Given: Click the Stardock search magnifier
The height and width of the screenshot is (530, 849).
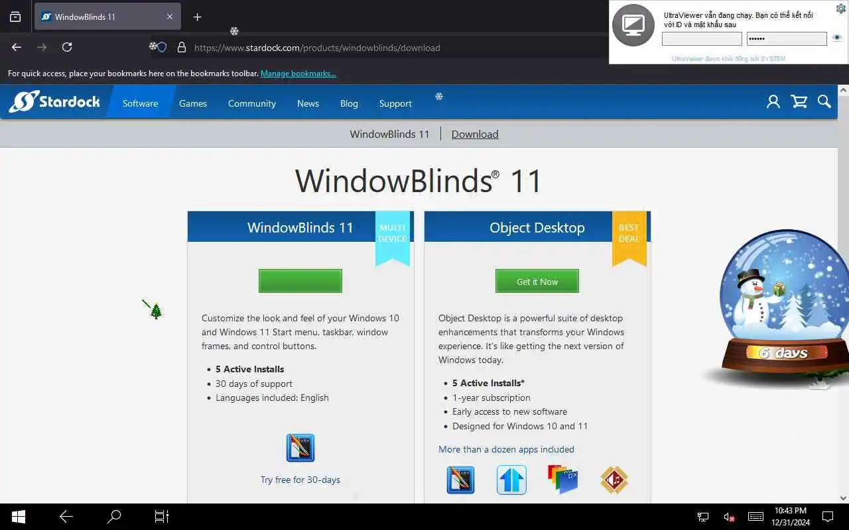Looking at the screenshot, I should [824, 101].
